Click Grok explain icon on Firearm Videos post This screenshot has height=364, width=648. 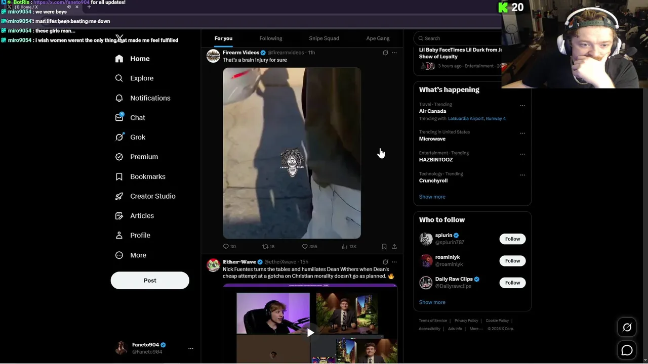385,53
